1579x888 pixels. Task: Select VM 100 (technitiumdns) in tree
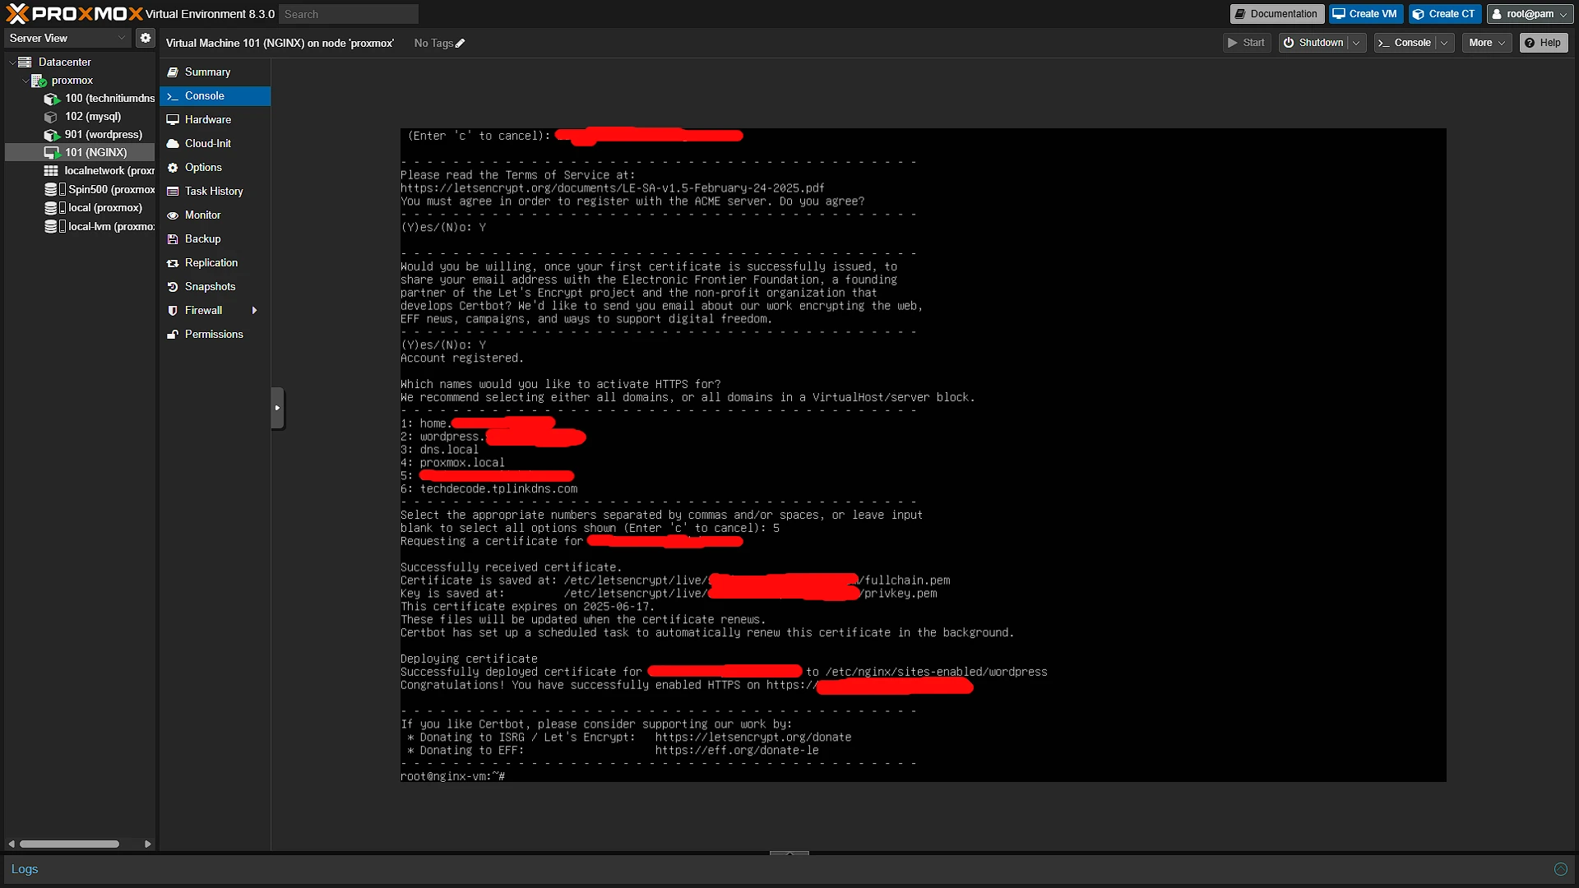[99, 98]
